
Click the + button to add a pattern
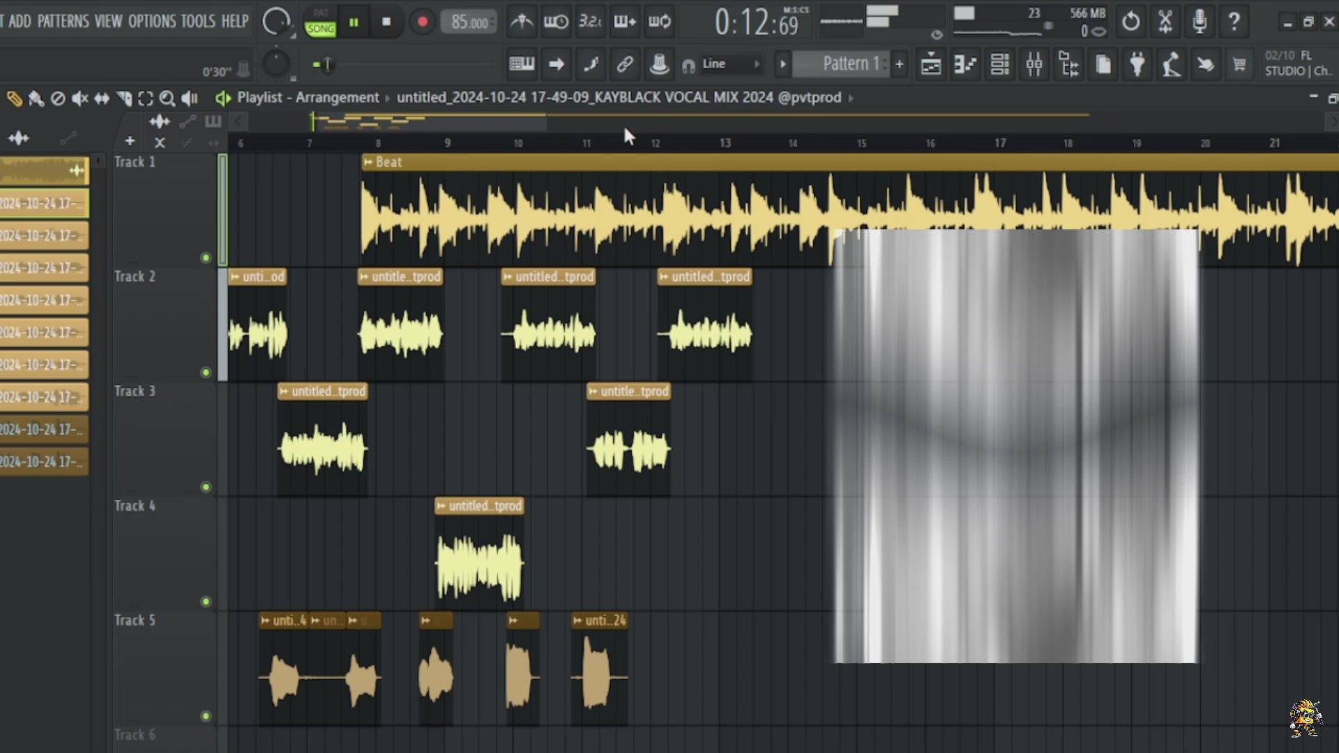click(899, 63)
